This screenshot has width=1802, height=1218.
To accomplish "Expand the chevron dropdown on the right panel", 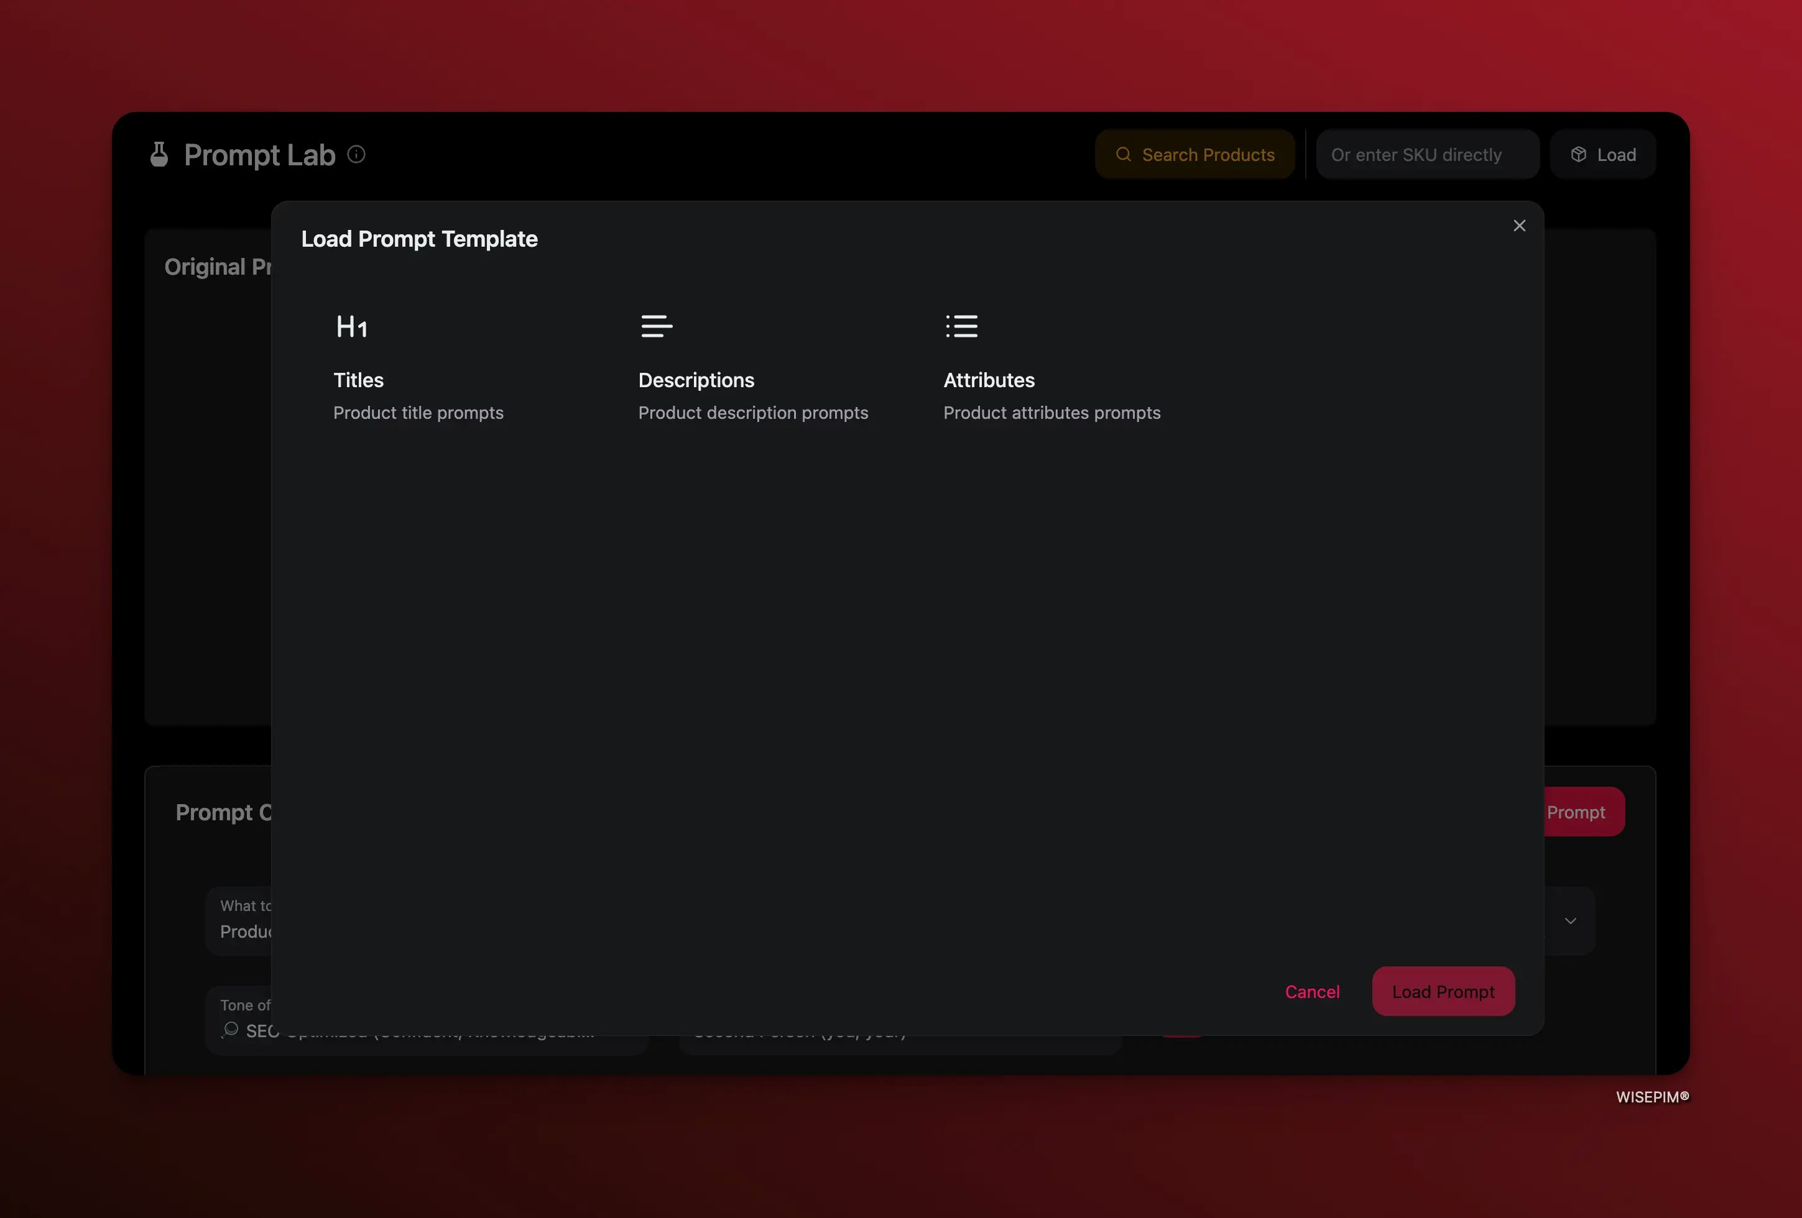I will click(x=1571, y=920).
